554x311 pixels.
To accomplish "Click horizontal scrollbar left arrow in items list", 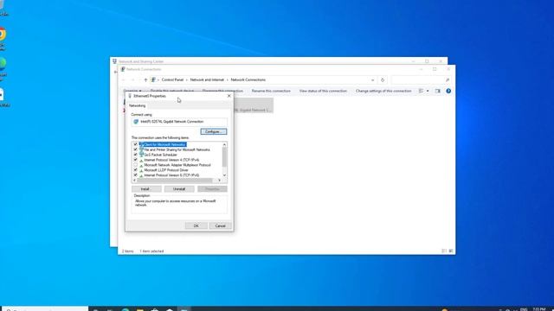I will point(134,181).
